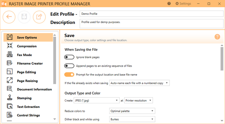Viewport: 225px width, 124px height.
Task: Click the Document Information magnifier icon
Action: (10, 89)
